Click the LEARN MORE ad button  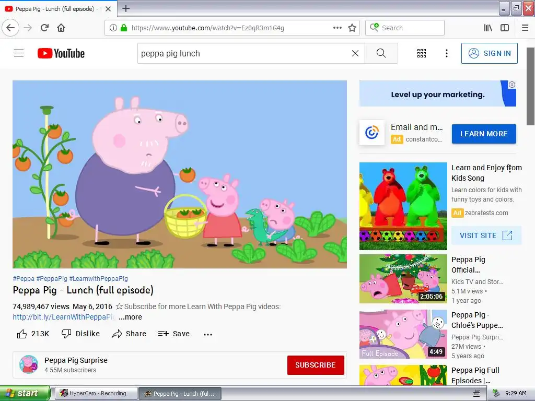[484, 134]
